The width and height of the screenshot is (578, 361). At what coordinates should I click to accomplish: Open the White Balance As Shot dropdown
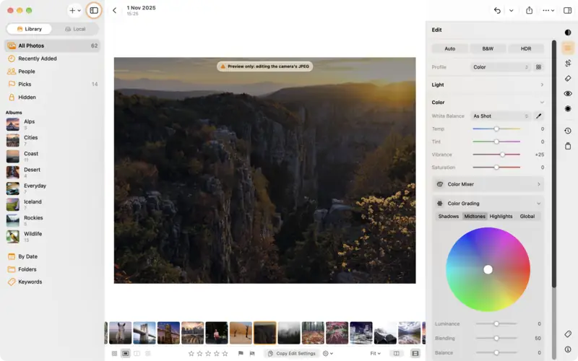click(501, 116)
